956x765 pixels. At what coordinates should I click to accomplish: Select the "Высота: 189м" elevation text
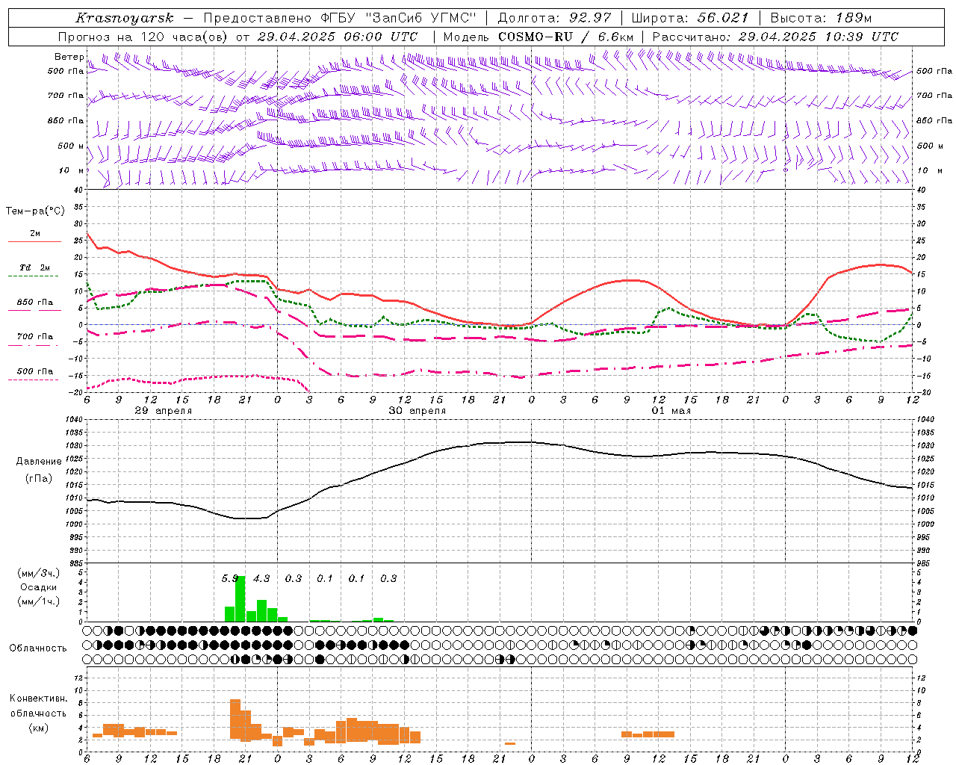coord(821,18)
